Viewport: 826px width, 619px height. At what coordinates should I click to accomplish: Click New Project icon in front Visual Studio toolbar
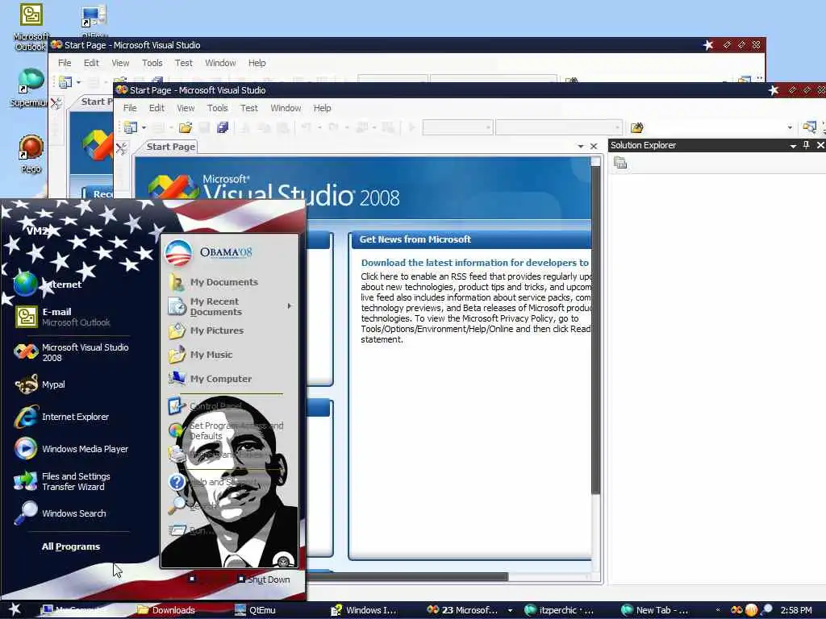point(130,127)
